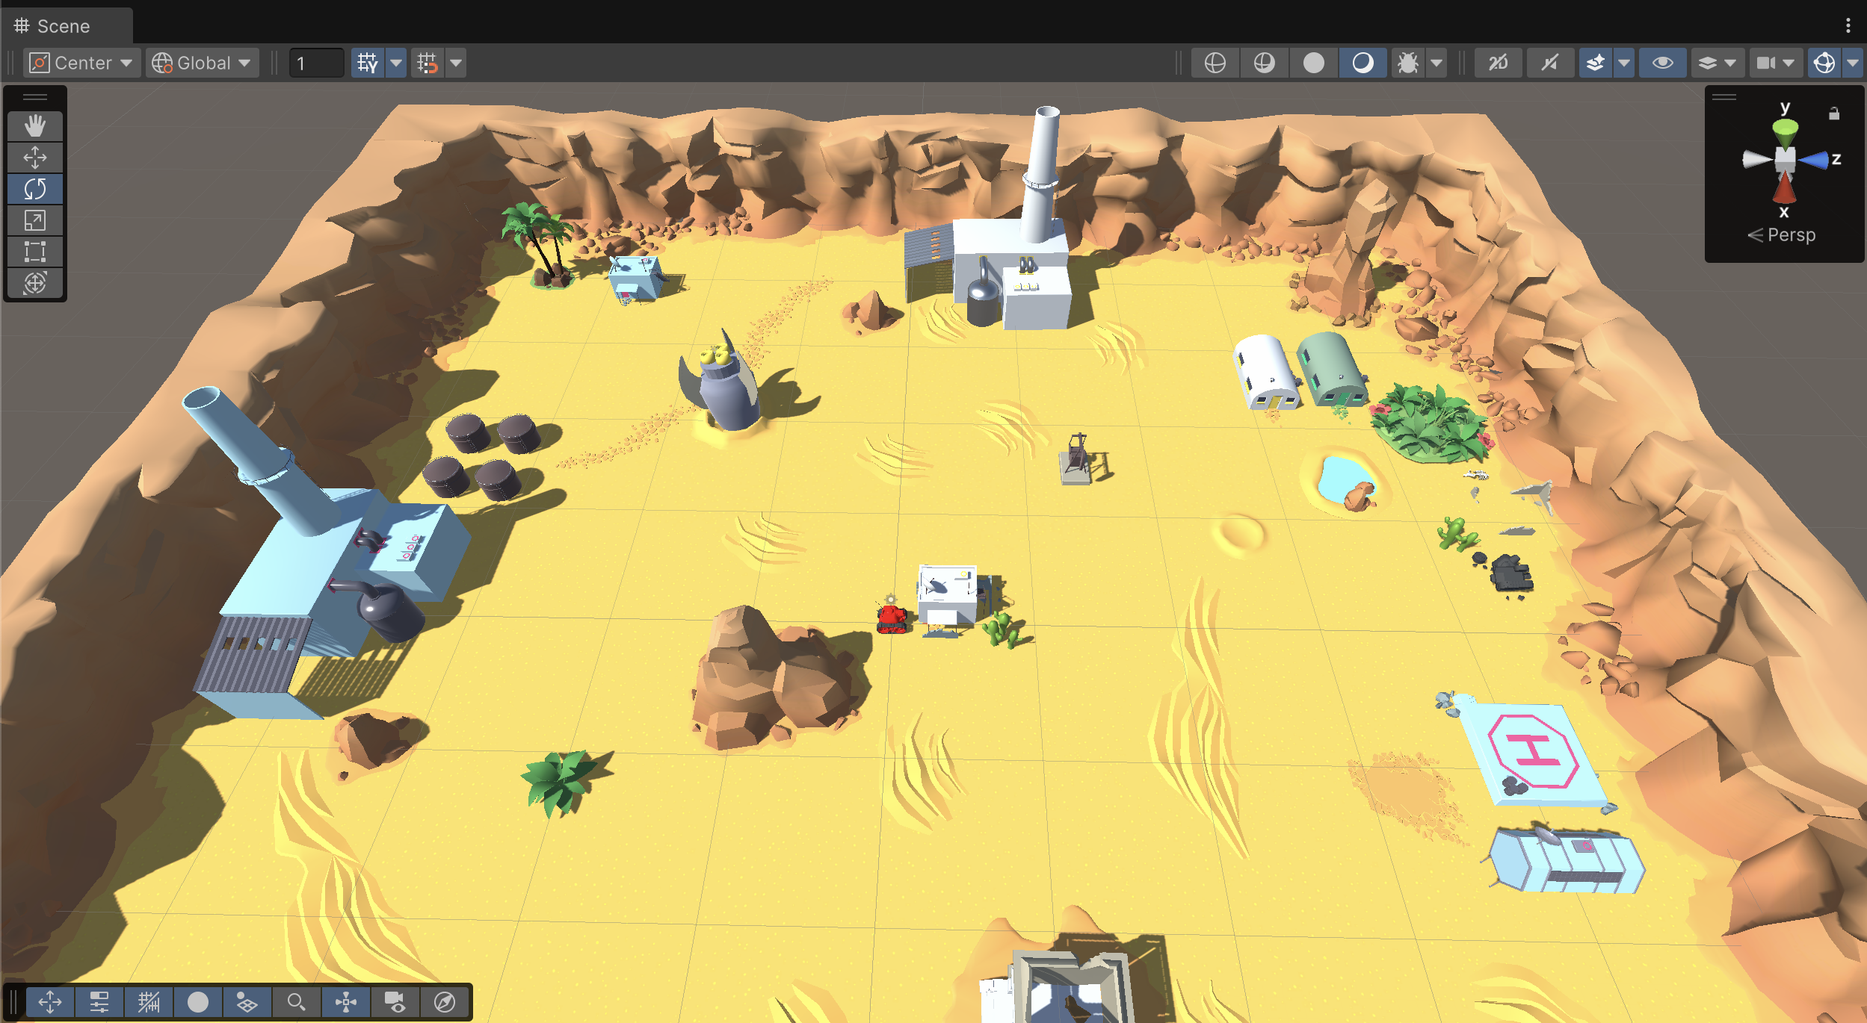Open the Center pivot dropdown
Image resolution: width=1867 pixels, height=1023 pixels.
tap(81, 63)
